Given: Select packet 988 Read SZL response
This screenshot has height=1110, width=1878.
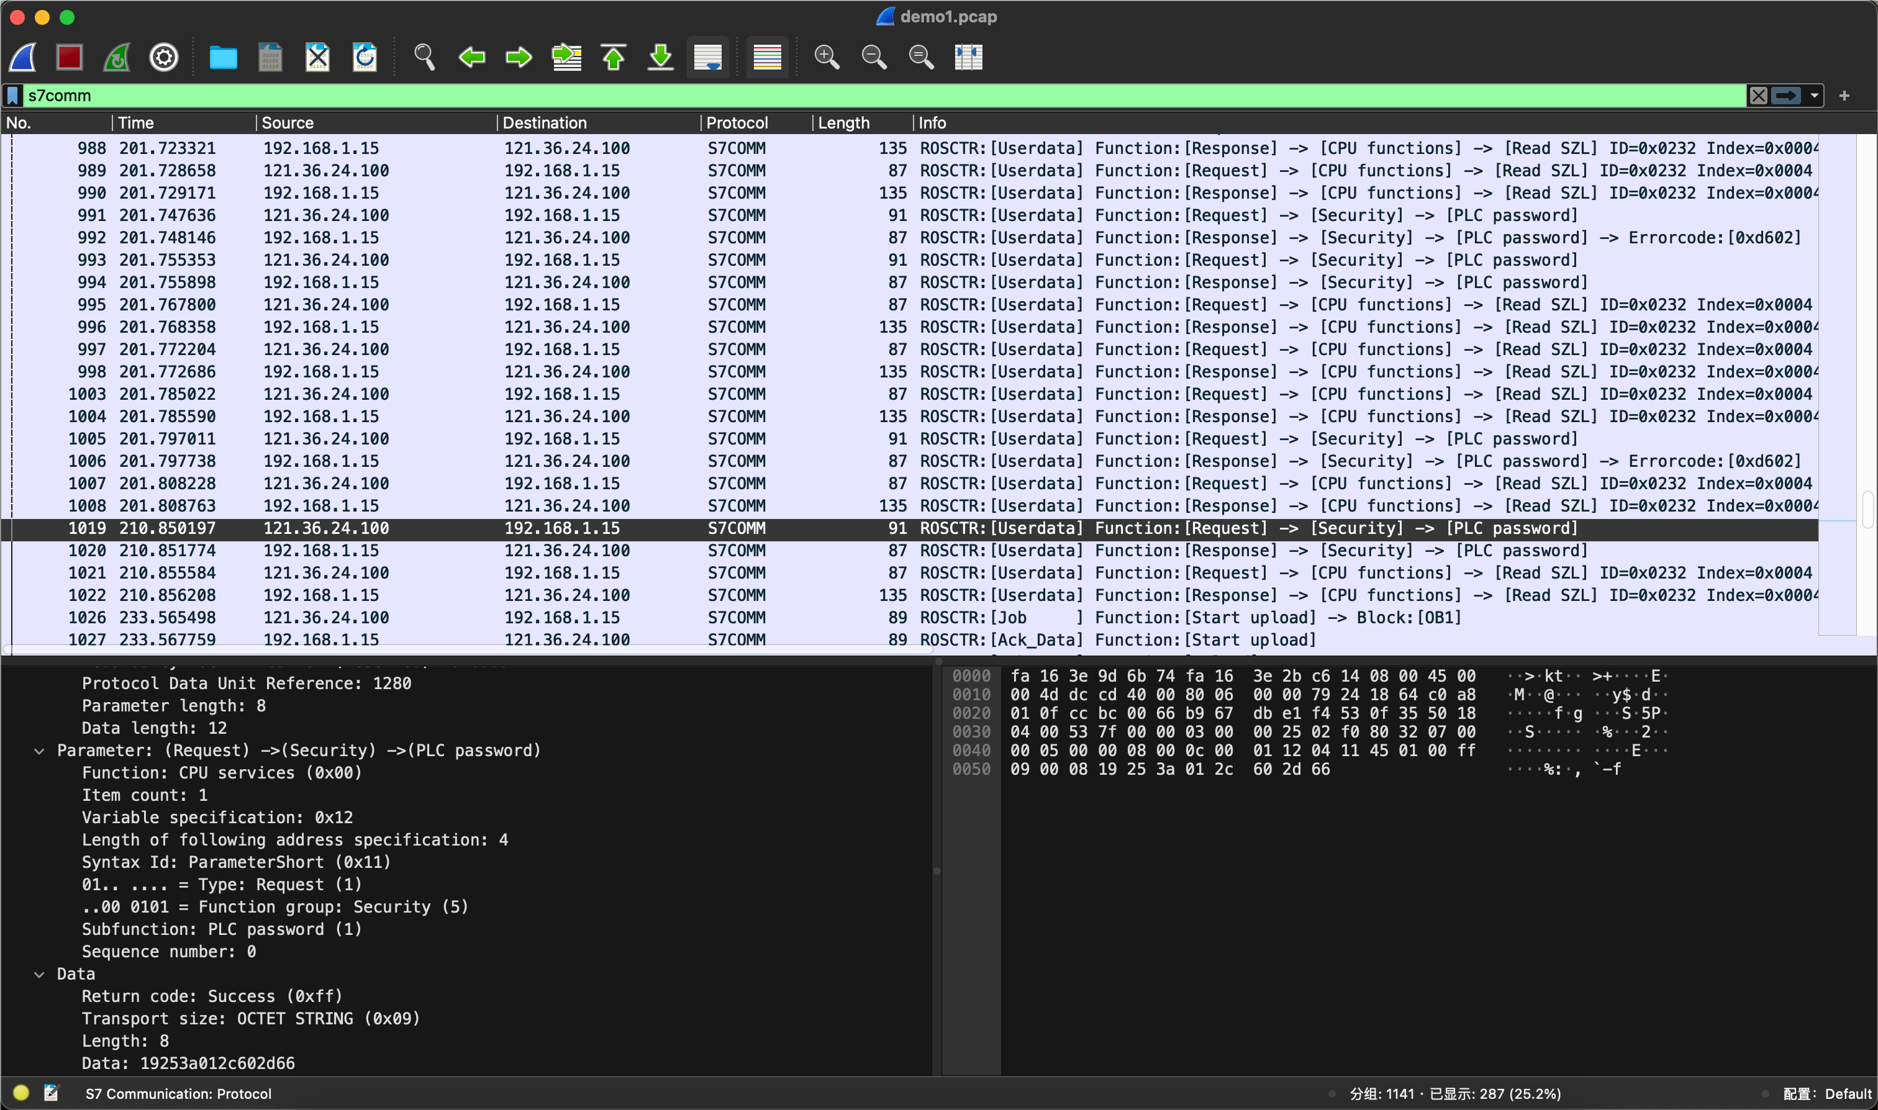Looking at the screenshot, I should coord(910,149).
